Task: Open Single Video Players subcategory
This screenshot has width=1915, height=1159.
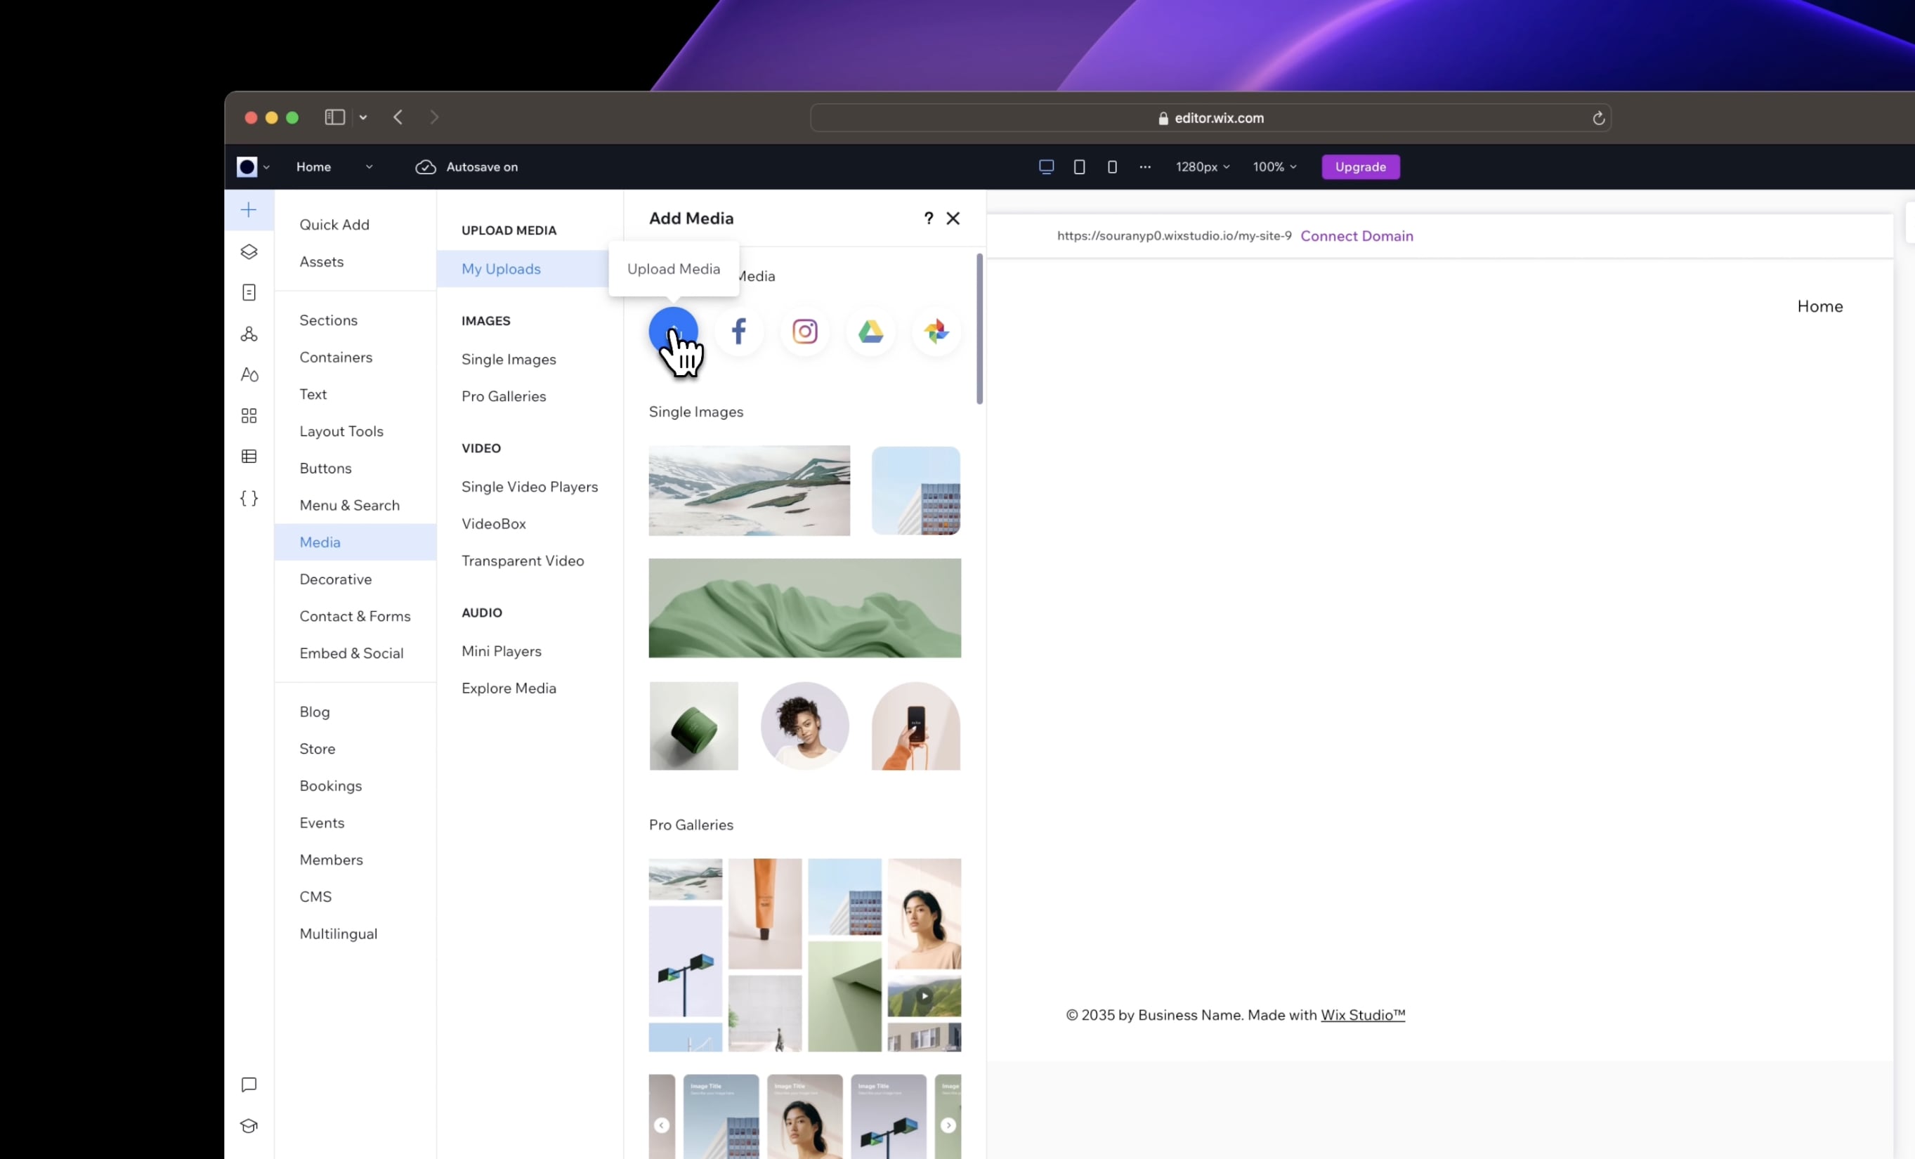Action: point(530,487)
